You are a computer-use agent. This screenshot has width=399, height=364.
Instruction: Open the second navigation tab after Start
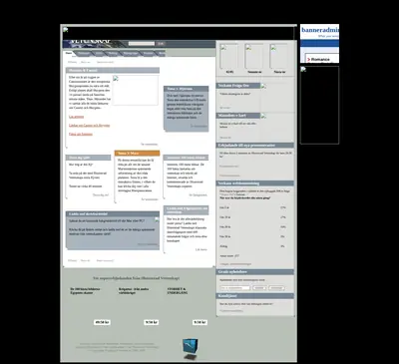84,54
